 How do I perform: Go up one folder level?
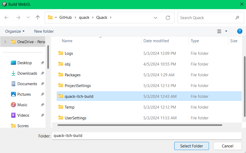[38, 18]
